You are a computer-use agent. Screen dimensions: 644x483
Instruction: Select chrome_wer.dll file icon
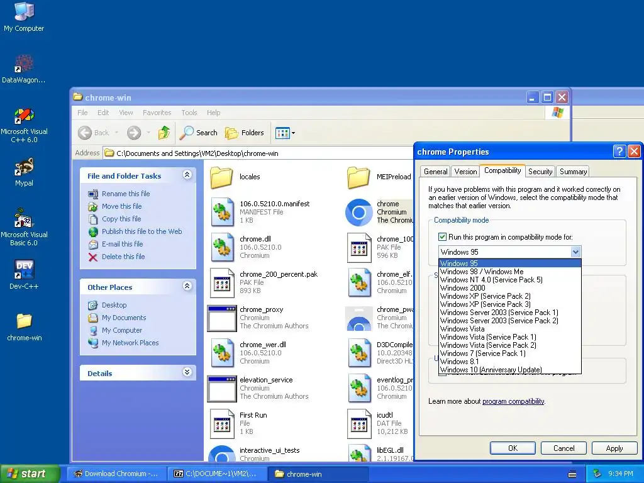[x=223, y=353]
